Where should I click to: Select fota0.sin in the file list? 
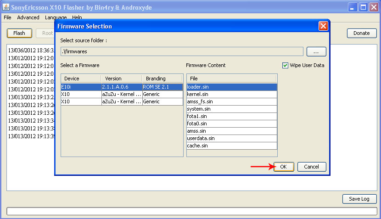tap(232, 124)
